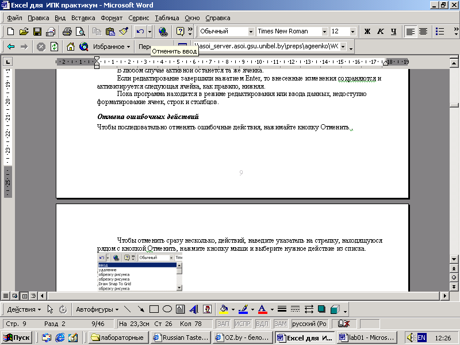Open Автофигуры shapes menu
The height and width of the screenshot is (345, 460).
(x=97, y=309)
